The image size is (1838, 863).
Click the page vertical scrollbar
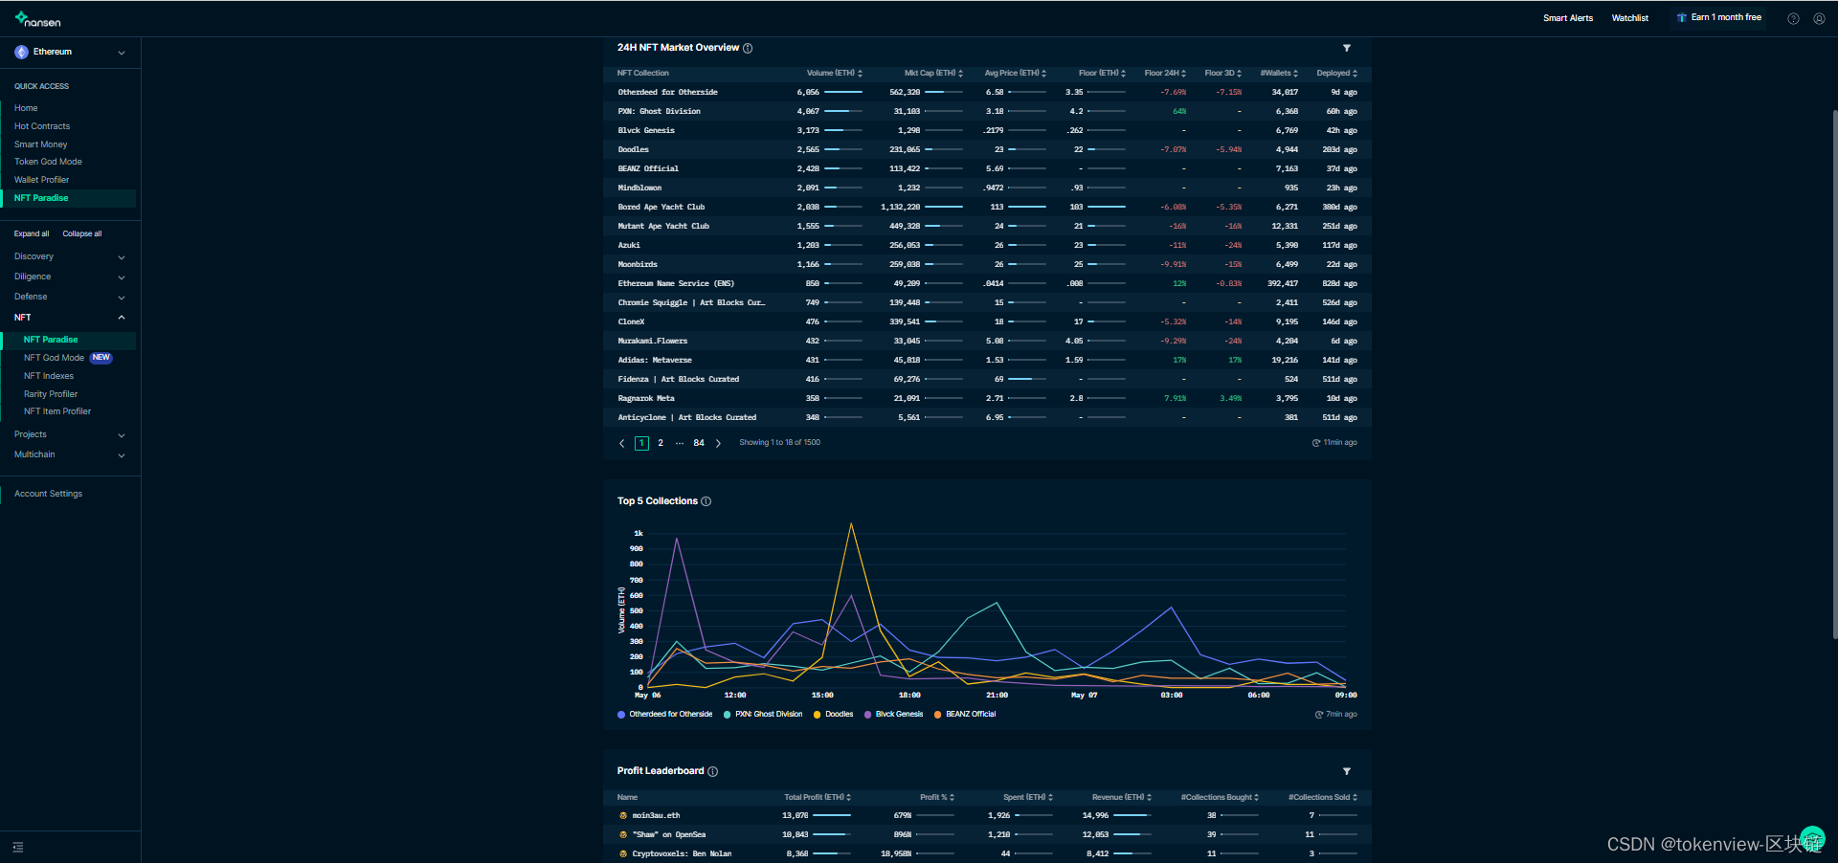click(x=1834, y=373)
